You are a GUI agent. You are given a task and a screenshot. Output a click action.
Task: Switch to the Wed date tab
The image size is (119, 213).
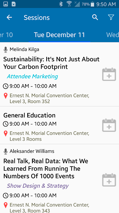coord(113,35)
